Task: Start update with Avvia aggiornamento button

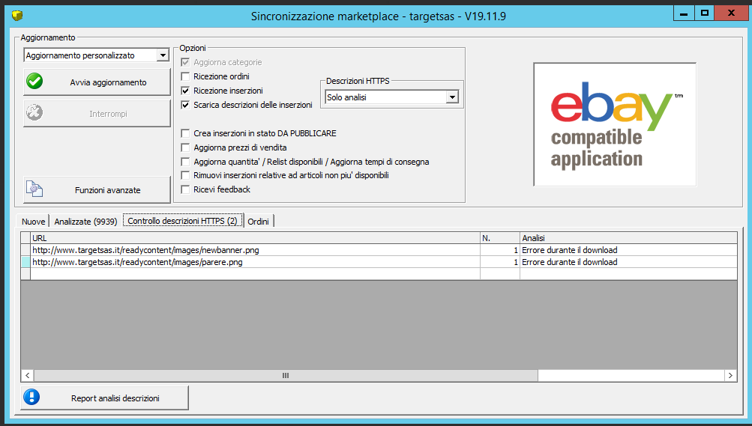Action: (97, 82)
